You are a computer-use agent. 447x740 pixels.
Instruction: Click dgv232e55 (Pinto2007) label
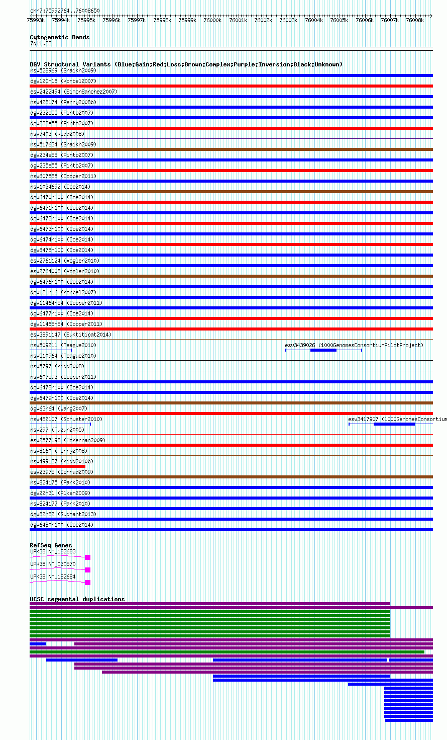[62, 113]
